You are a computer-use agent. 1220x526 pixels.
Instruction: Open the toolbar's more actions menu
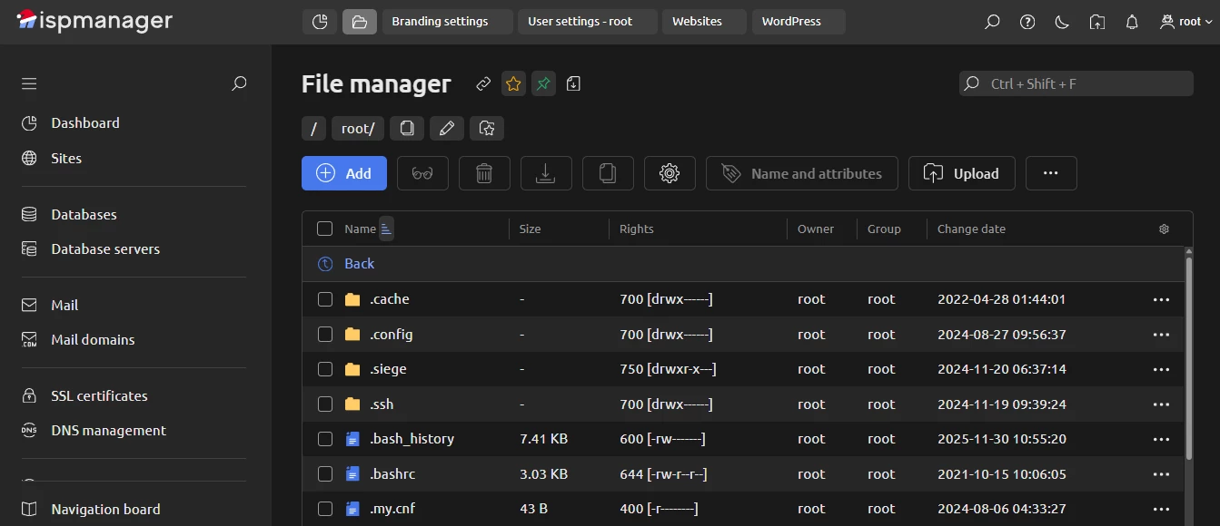click(1051, 172)
